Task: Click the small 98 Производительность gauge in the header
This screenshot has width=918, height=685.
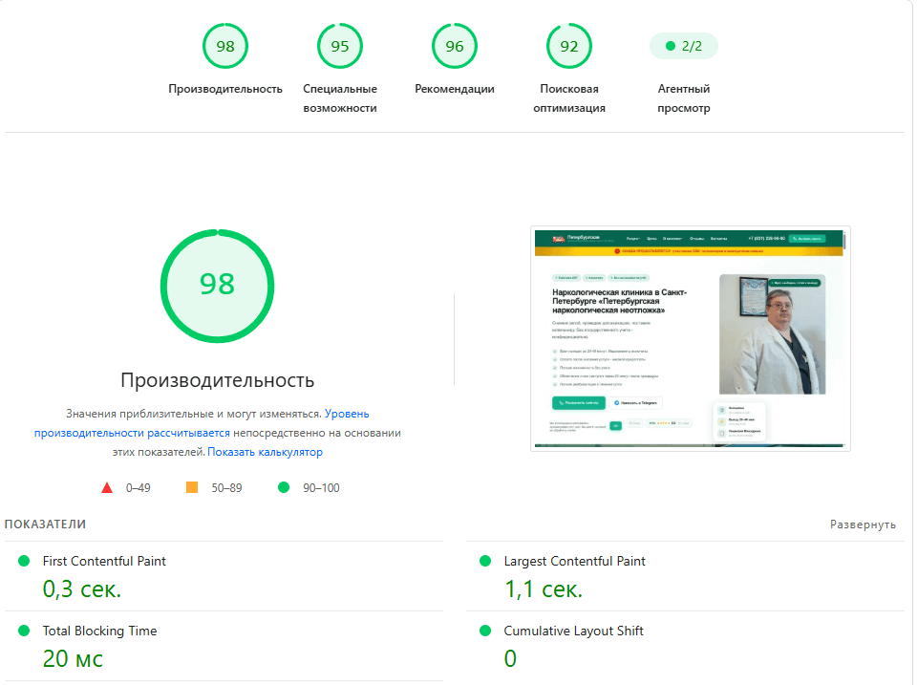Action: 225,46
